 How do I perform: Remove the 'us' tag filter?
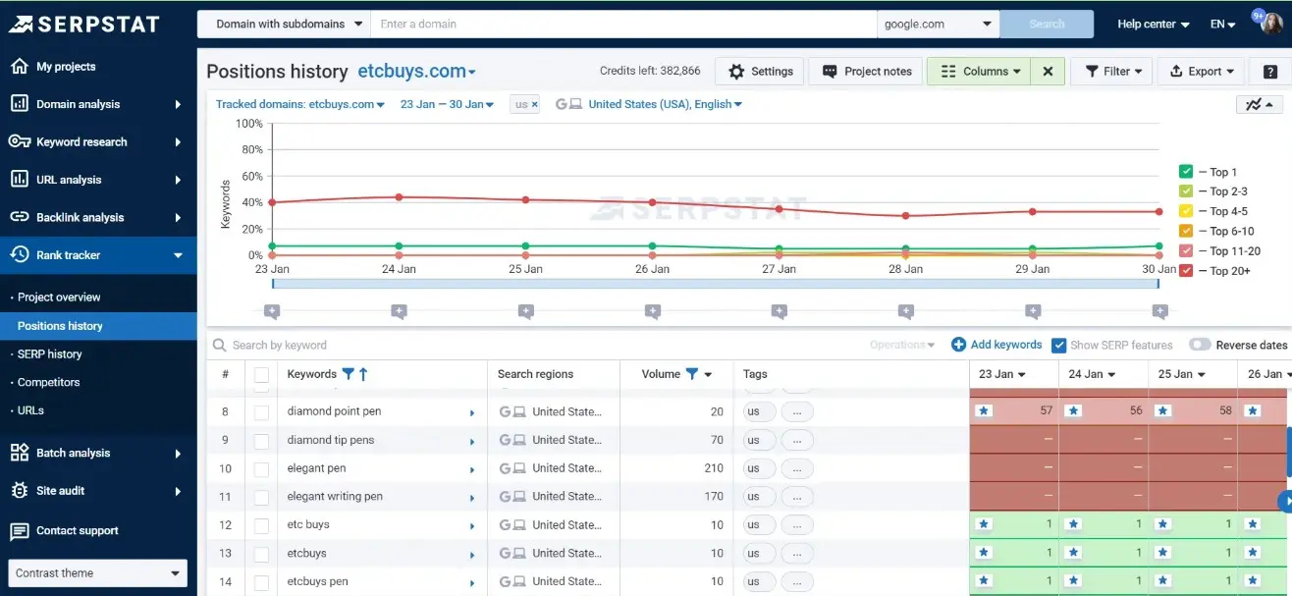click(535, 104)
